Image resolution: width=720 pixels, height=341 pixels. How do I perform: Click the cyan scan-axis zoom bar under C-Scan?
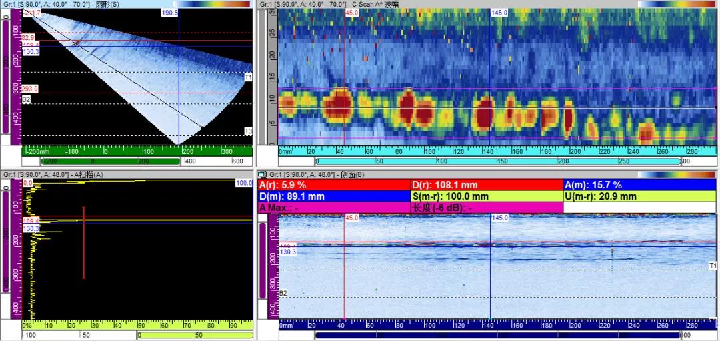click(498, 161)
